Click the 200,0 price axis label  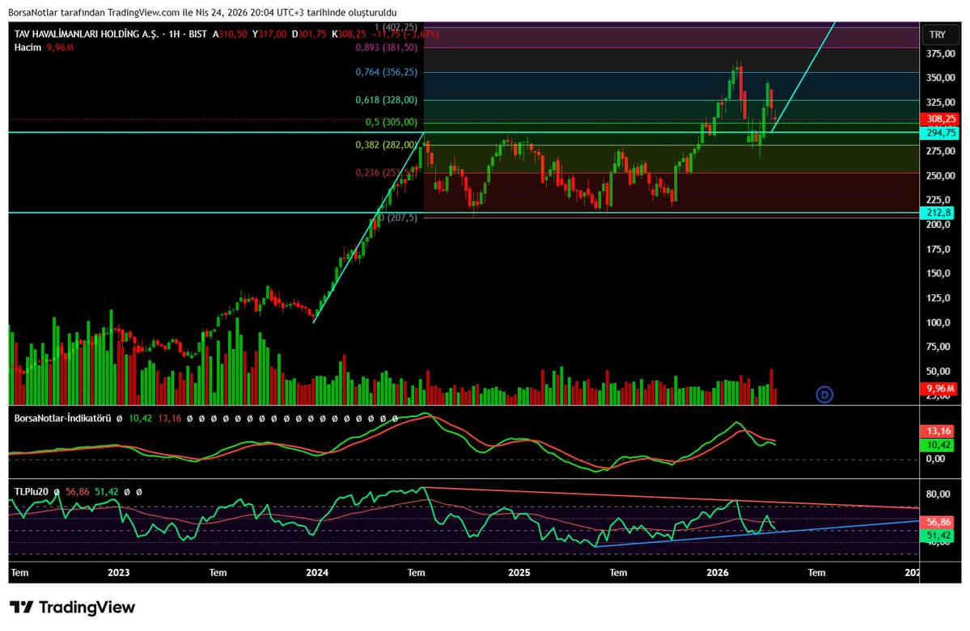click(938, 225)
